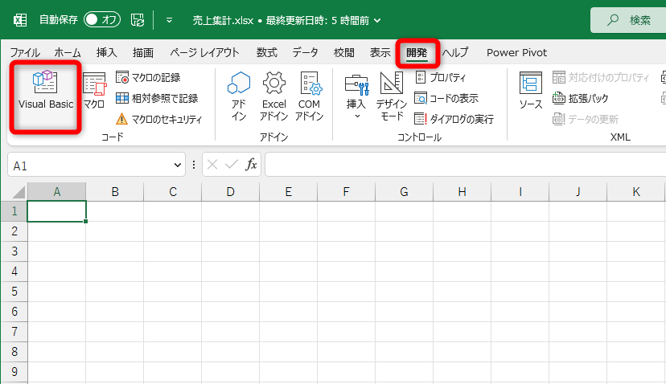The width and height of the screenshot is (666, 384).
Task: Select column H header
Action: click(x=462, y=192)
